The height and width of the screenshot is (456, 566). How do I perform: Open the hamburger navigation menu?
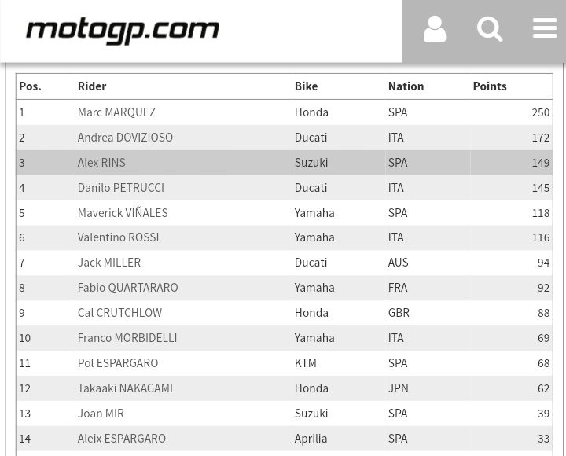coord(544,28)
